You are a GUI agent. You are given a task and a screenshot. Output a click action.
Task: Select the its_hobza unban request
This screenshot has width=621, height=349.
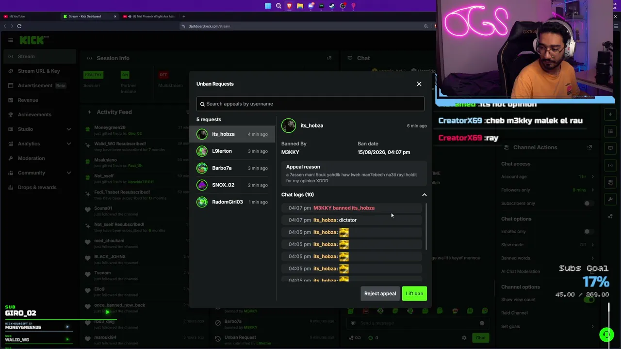click(x=232, y=134)
